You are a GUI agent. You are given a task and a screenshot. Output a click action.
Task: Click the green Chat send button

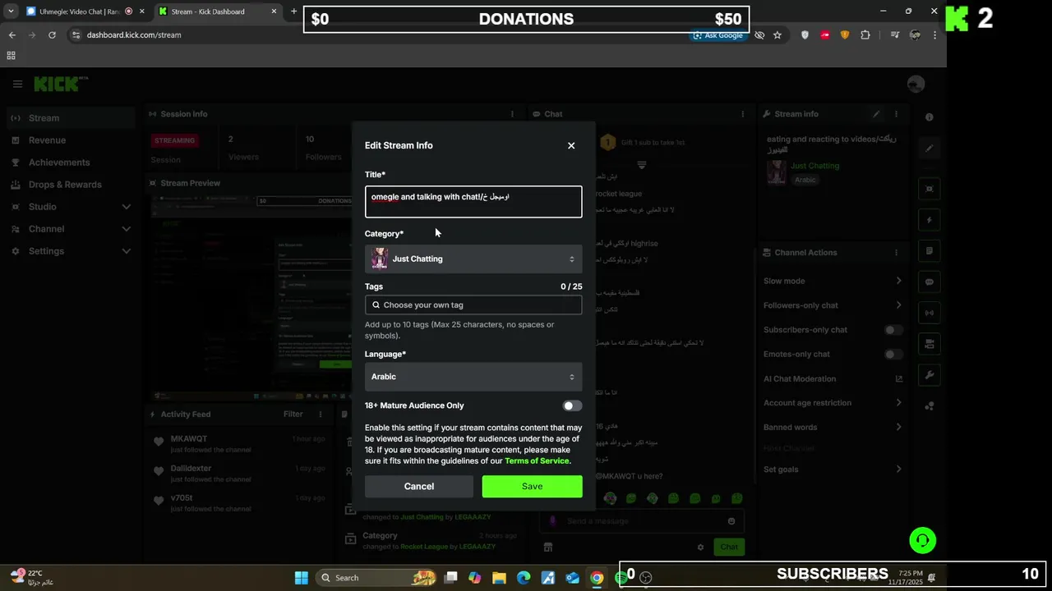point(729,547)
